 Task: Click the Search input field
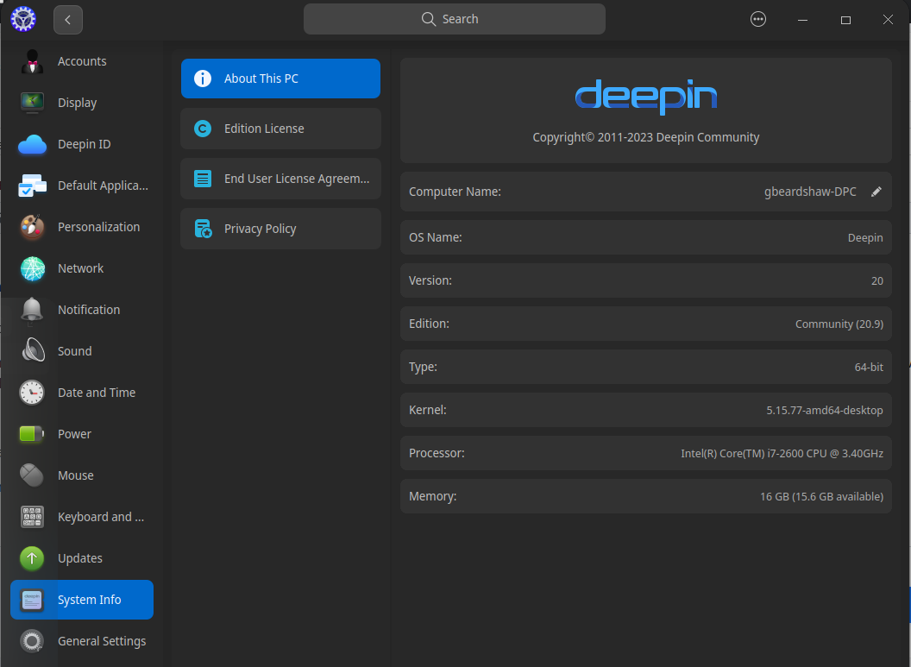pyautogui.click(x=455, y=19)
